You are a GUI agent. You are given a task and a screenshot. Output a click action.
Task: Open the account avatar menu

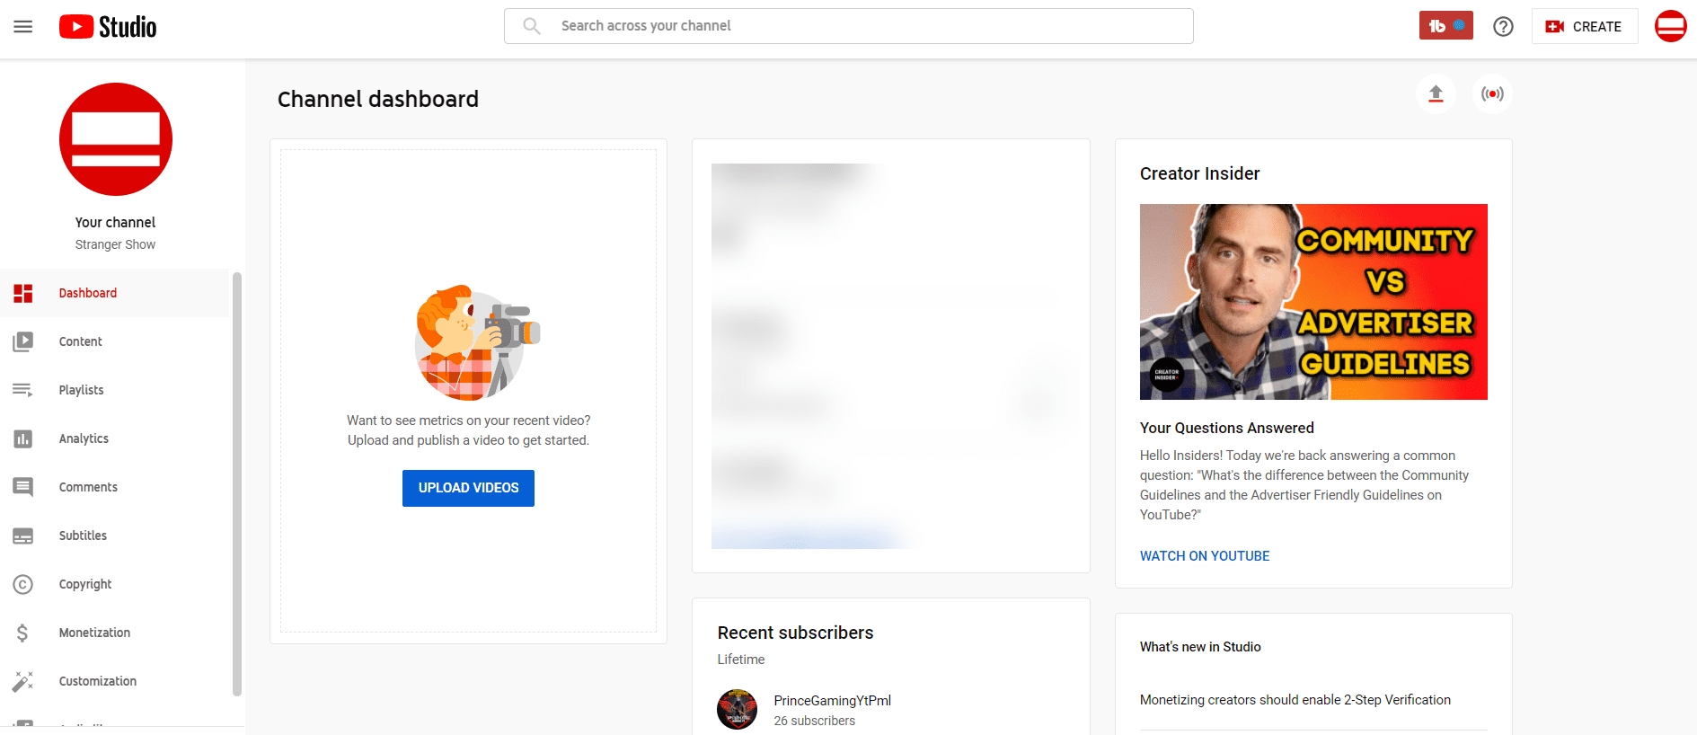[x=1670, y=26]
